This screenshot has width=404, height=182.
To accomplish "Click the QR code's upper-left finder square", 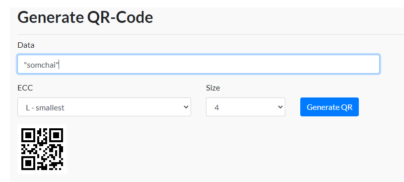I will (28, 135).
